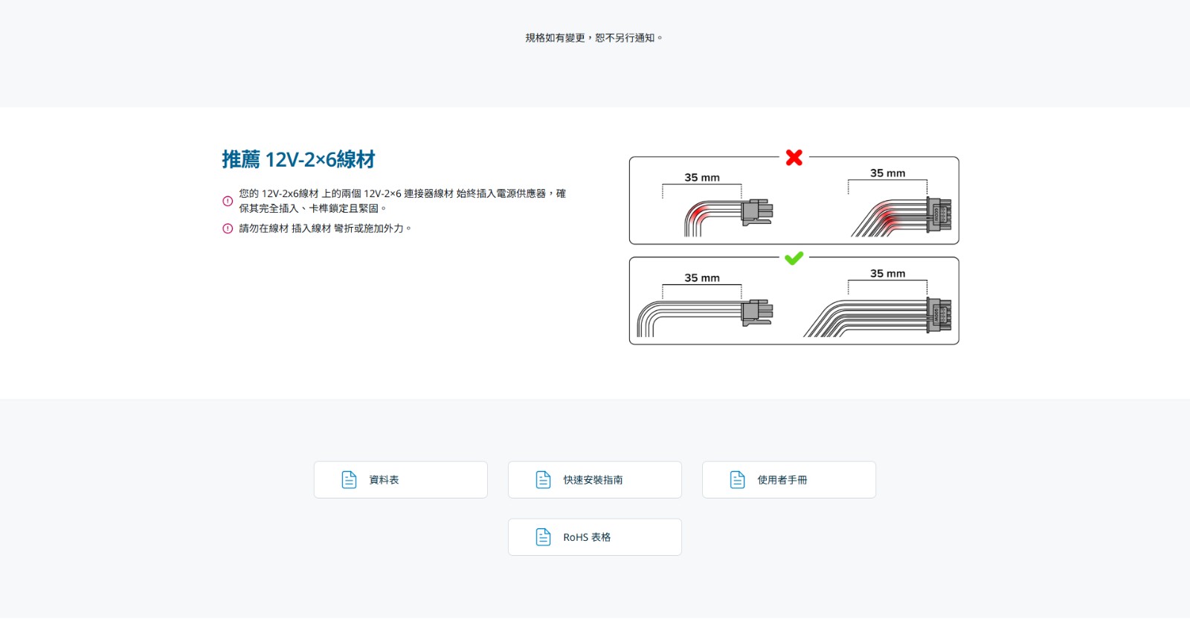This screenshot has width=1190, height=622.
Task: Click the warning icon beside 請勿在線材 note
Action: (228, 228)
